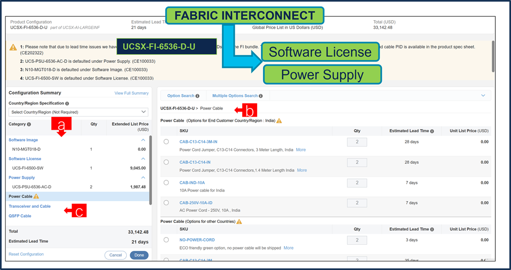Select the CAB-C13-C14-IN radio button
Image resolution: width=511 pixels, height=270 pixels.
pos(166,162)
